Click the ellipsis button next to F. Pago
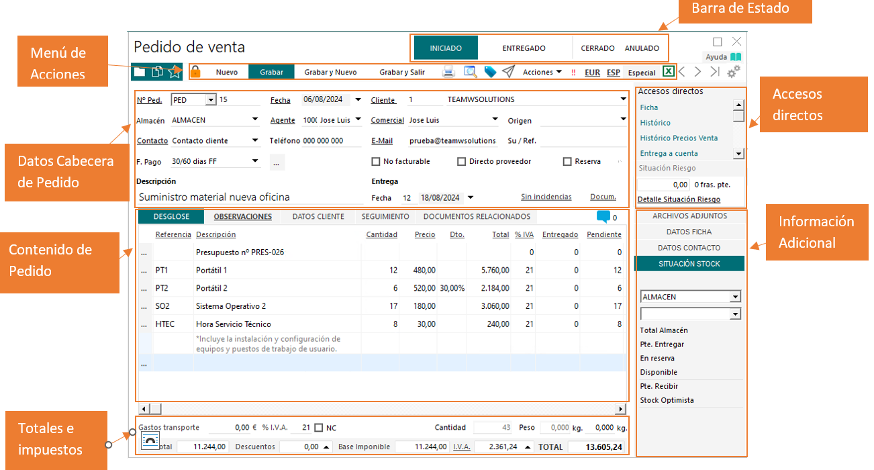 pyautogui.click(x=277, y=162)
